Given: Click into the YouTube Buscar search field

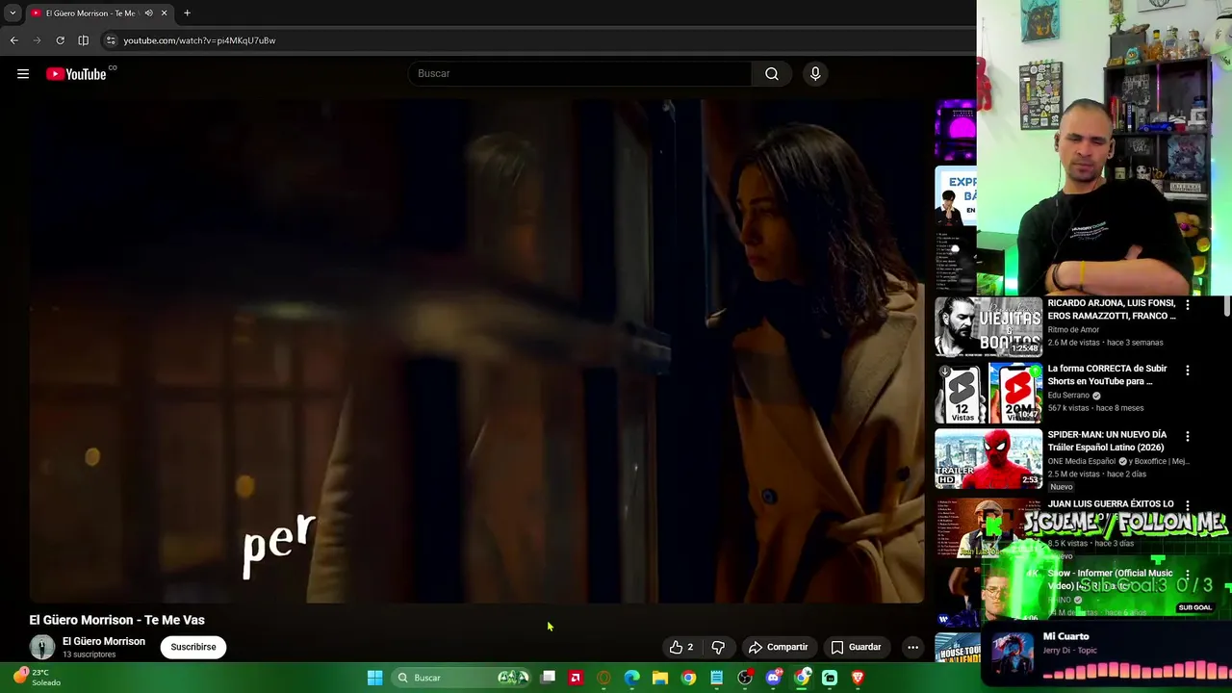Looking at the screenshot, I should click(580, 73).
